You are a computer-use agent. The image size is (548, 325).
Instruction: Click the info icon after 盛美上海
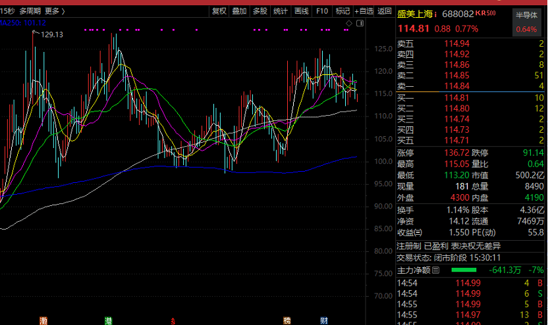435,14
